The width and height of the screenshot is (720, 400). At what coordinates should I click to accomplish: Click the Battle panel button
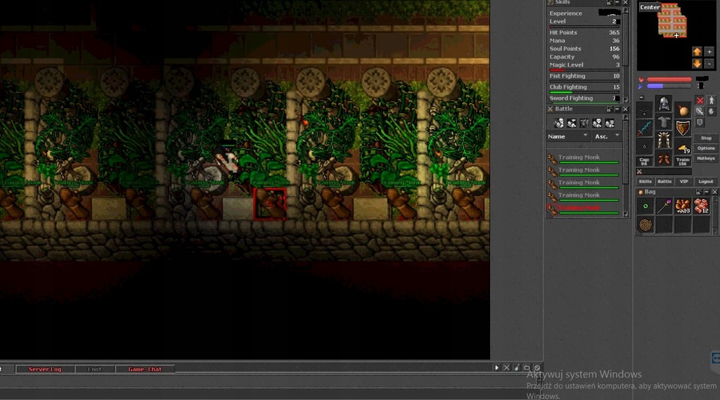(664, 182)
